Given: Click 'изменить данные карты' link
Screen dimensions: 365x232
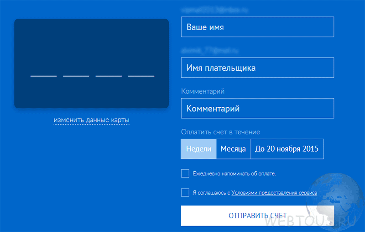Looking at the screenshot, I should [92, 120].
